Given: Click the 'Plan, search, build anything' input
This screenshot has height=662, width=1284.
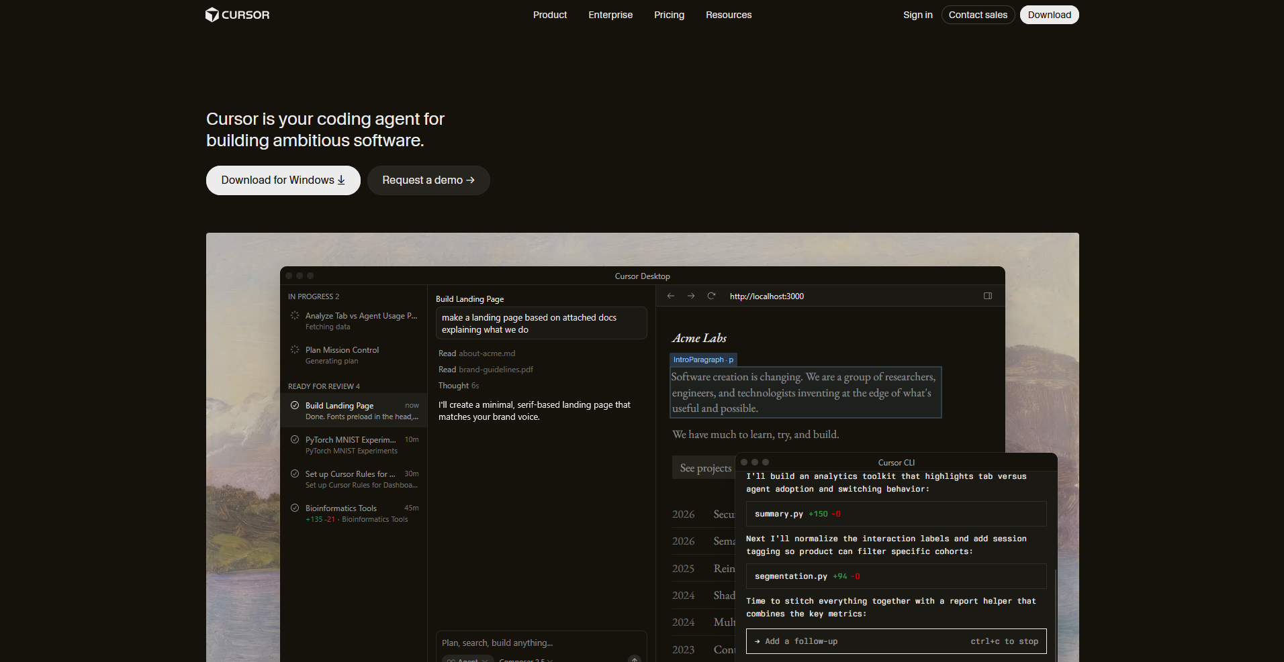Looking at the screenshot, I should (x=498, y=643).
